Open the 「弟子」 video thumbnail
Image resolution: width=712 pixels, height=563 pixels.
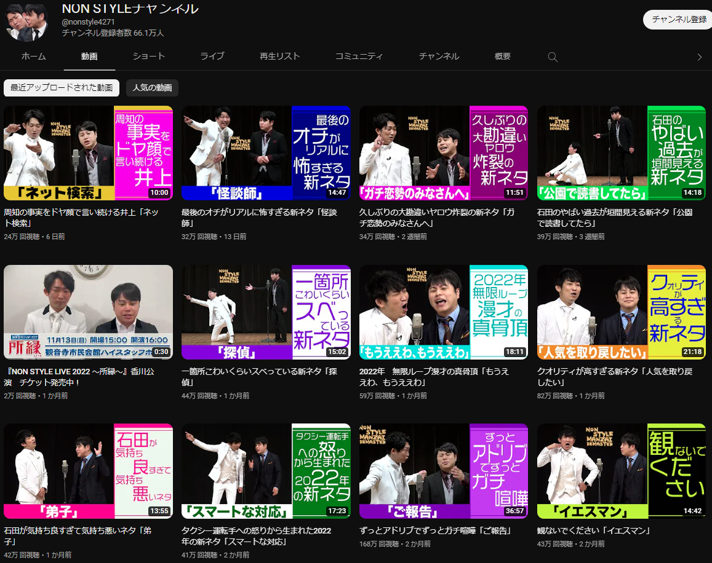(x=88, y=471)
